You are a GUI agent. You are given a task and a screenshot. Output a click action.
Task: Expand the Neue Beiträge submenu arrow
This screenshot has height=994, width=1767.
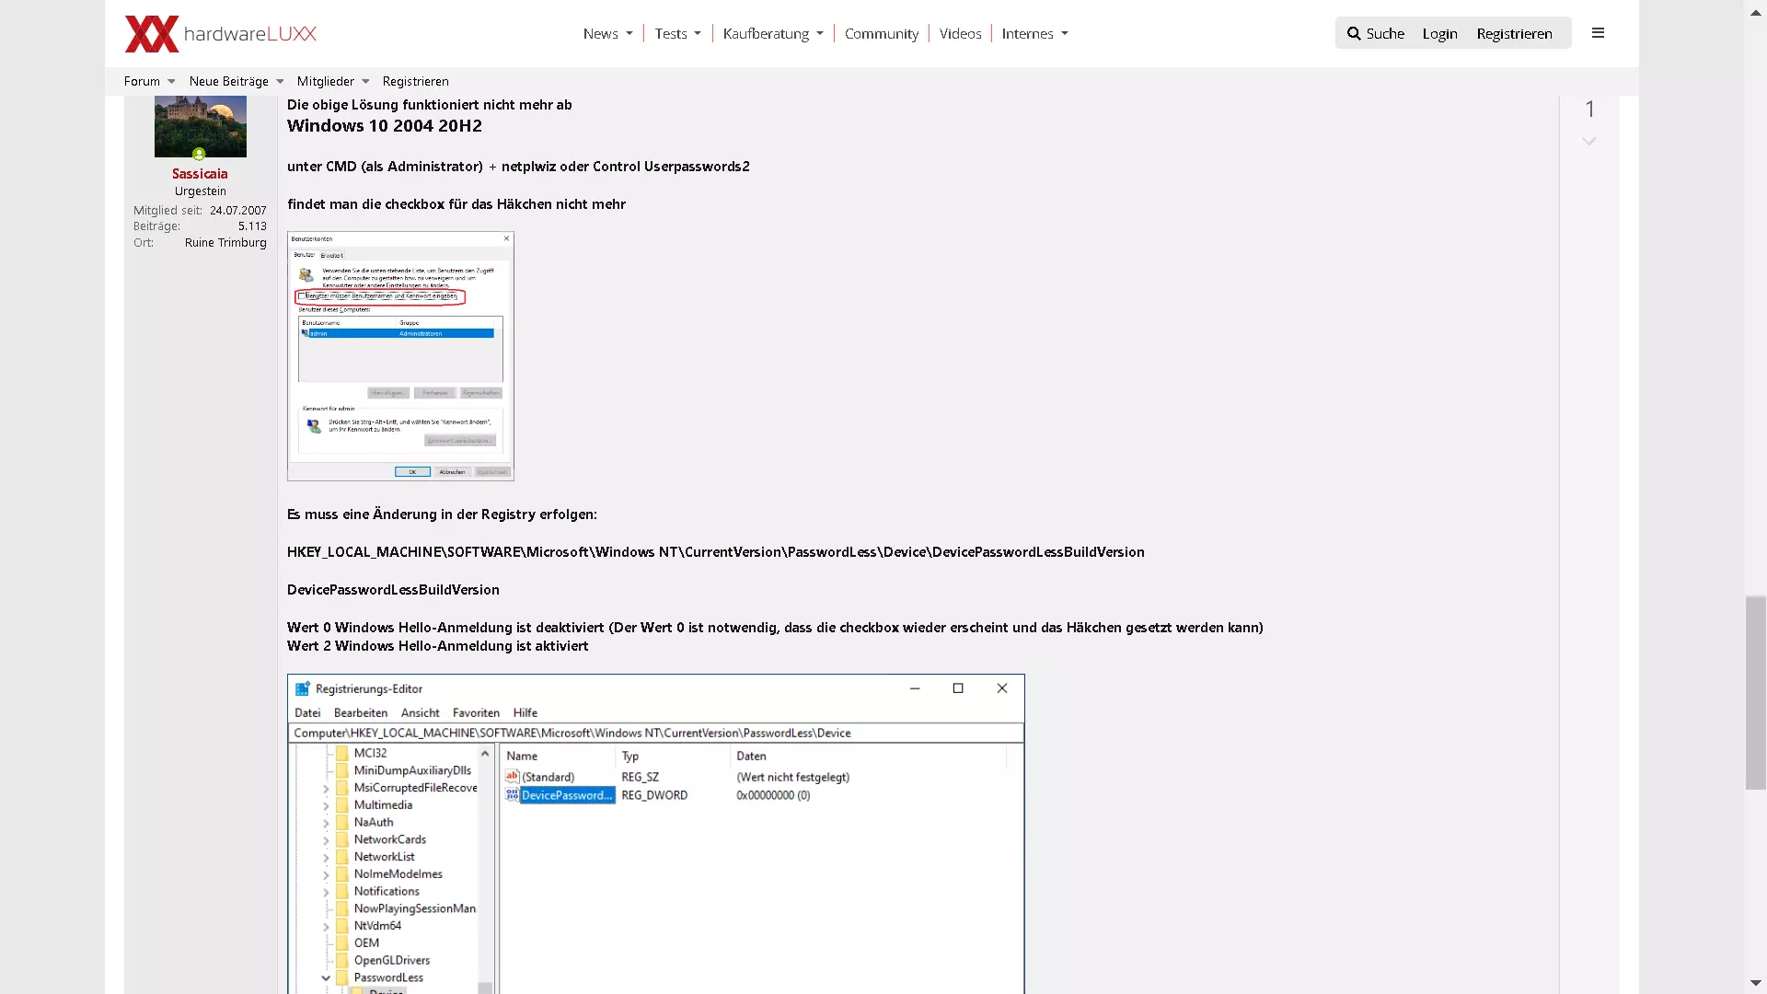click(280, 82)
